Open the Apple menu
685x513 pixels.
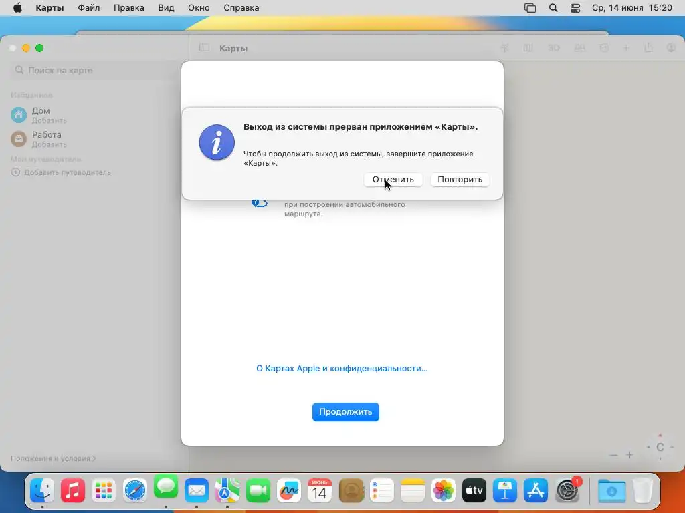pyautogui.click(x=17, y=8)
